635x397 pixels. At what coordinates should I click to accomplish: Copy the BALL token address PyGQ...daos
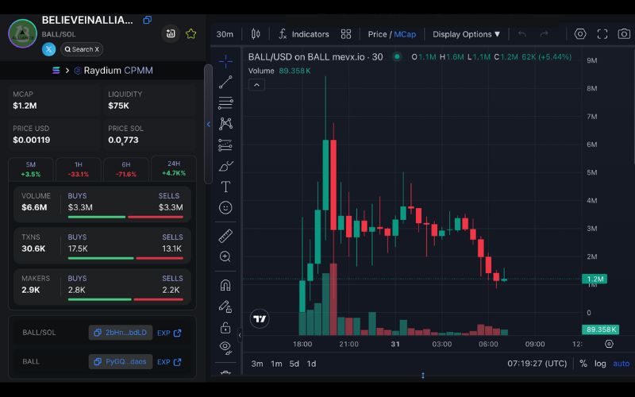click(x=121, y=362)
